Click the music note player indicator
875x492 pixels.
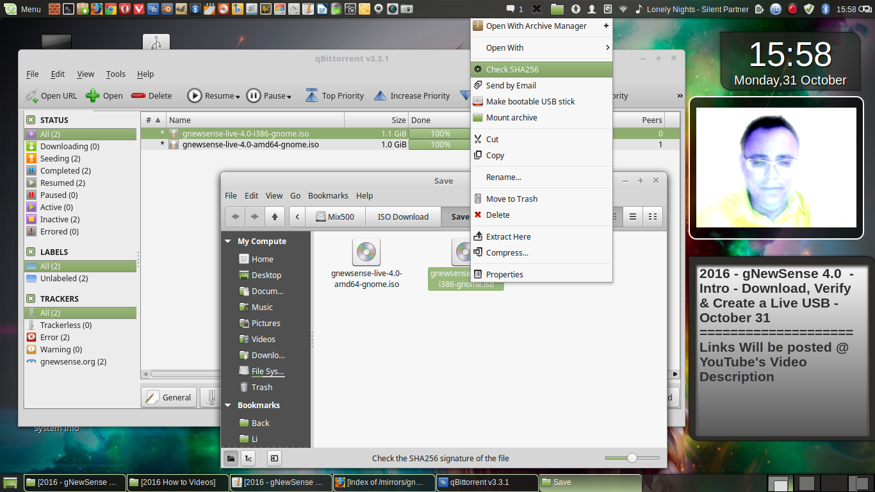[x=639, y=9]
